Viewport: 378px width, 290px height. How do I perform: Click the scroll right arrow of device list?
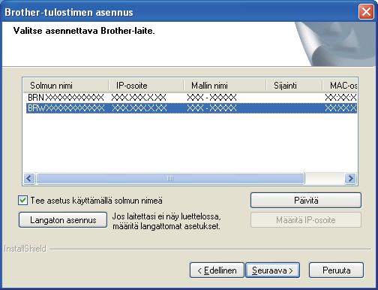pos(350,179)
